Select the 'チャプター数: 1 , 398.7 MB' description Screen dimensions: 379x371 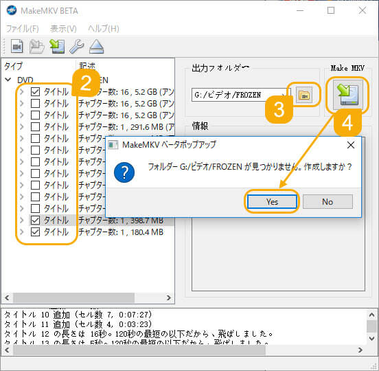point(121,221)
